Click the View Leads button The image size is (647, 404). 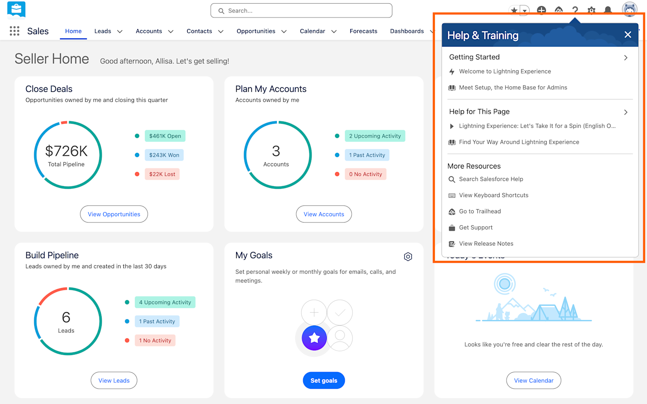[x=114, y=380]
